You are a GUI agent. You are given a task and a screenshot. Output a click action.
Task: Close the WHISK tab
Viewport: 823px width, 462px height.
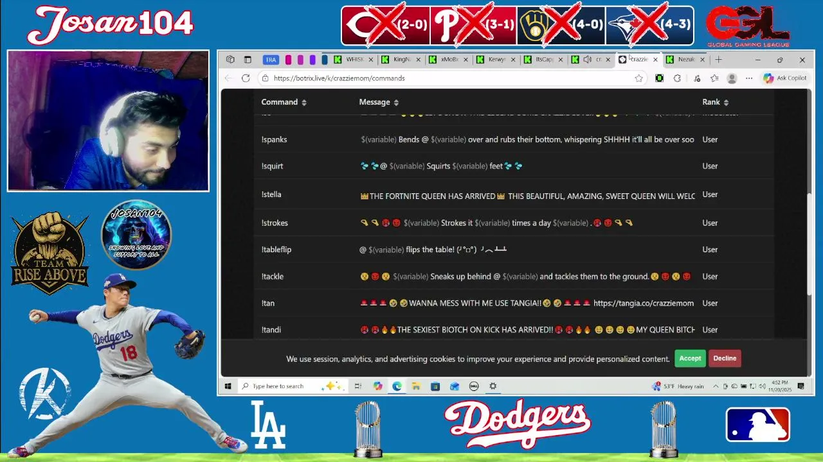370,60
